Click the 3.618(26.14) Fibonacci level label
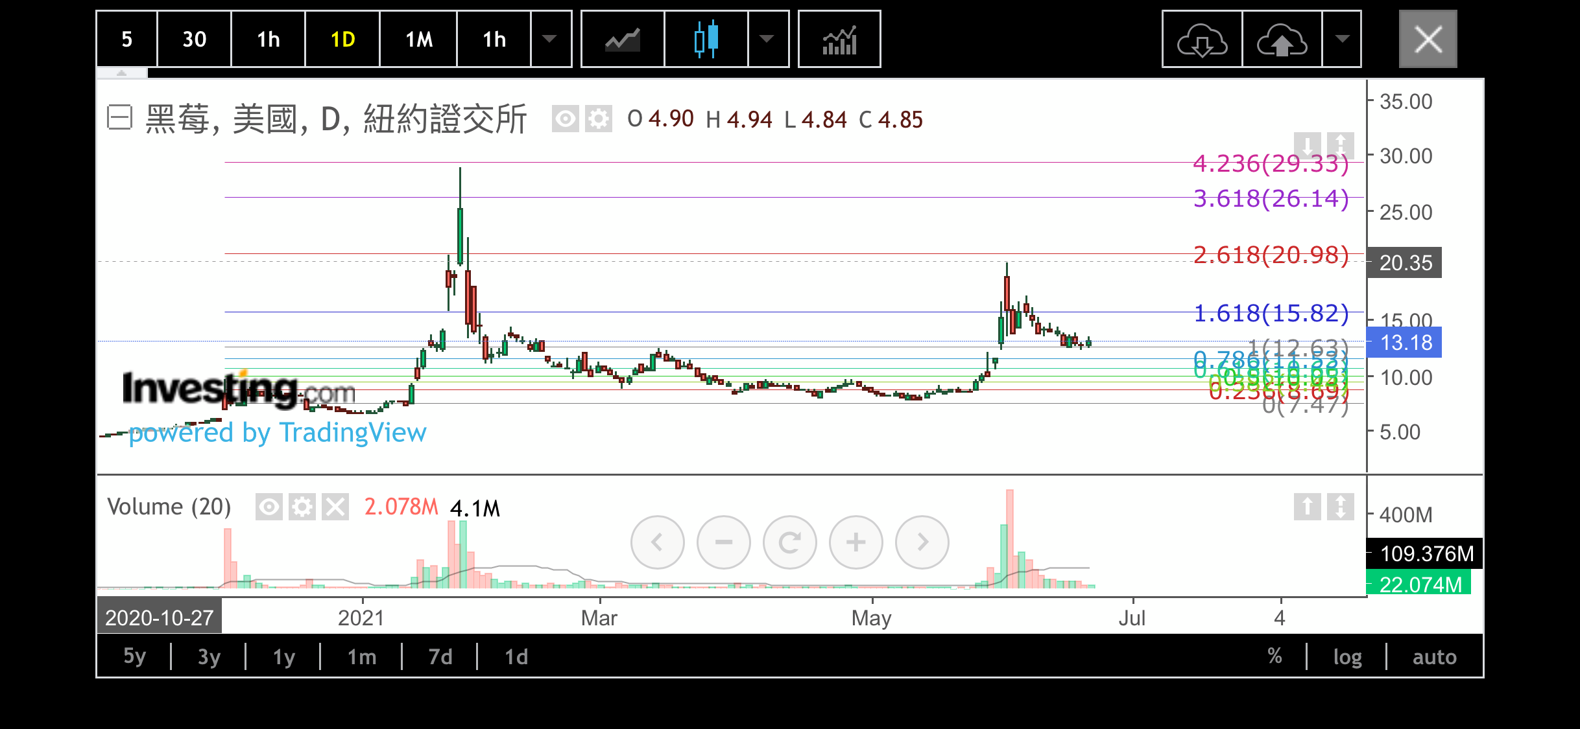The image size is (1580, 729). tap(1271, 198)
